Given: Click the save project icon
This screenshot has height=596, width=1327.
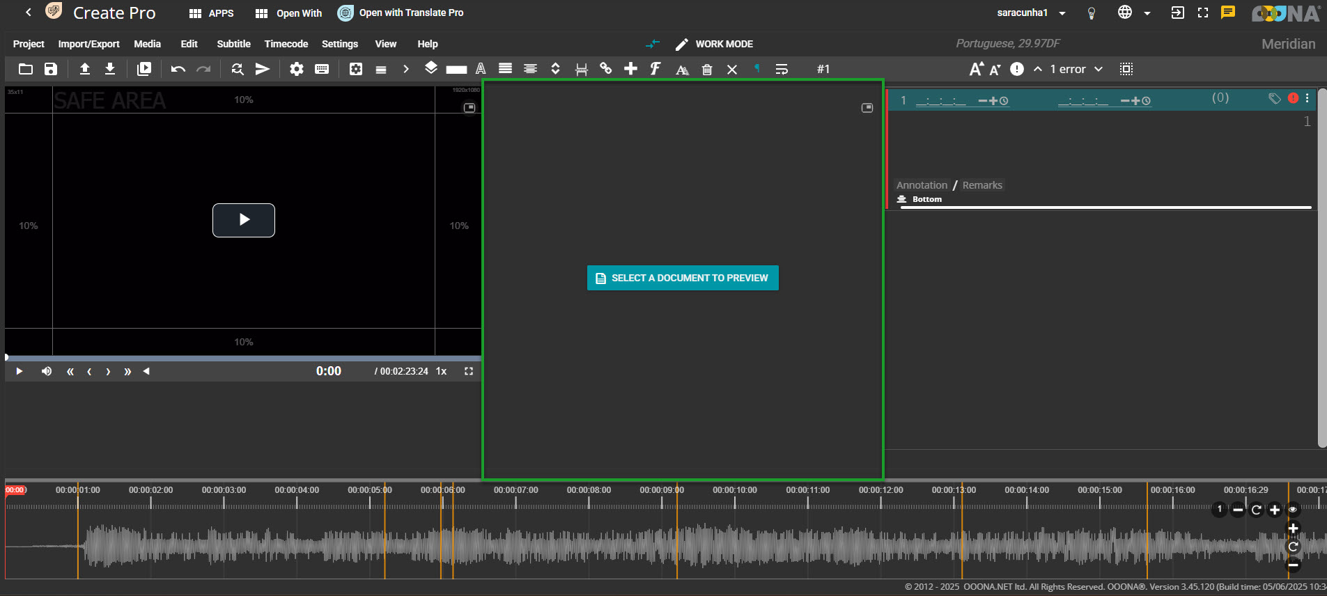Looking at the screenshot, I should coord(51,69).
